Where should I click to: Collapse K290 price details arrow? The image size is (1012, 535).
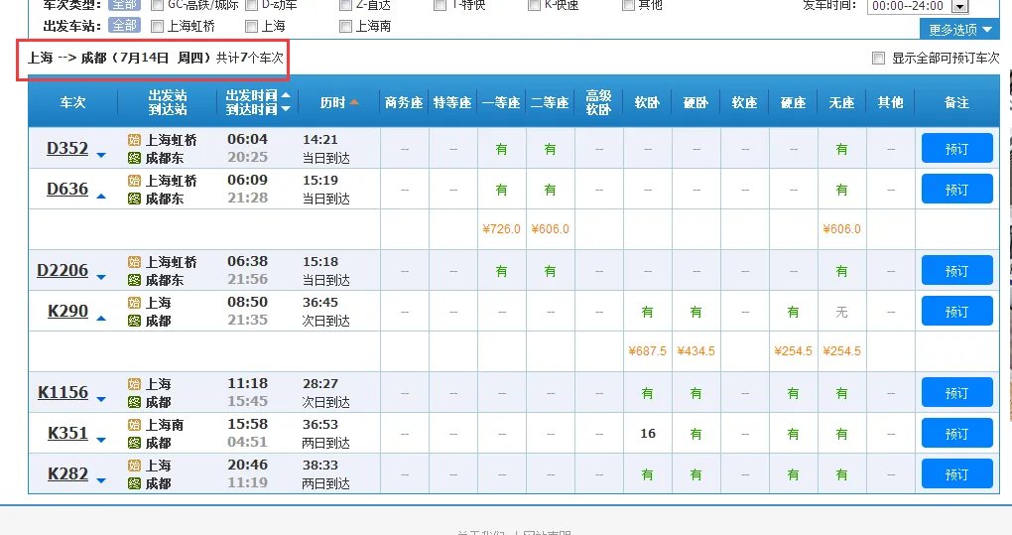click(101, 318)
